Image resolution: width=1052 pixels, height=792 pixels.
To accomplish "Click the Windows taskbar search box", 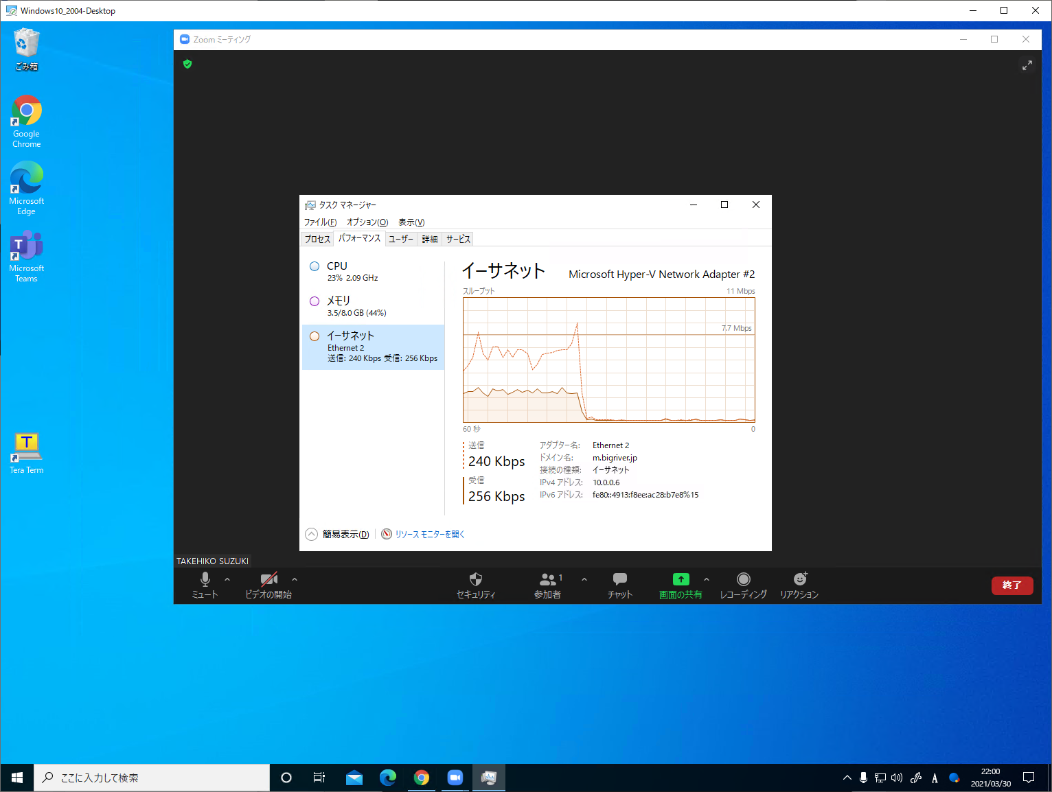I will (151, 778).
